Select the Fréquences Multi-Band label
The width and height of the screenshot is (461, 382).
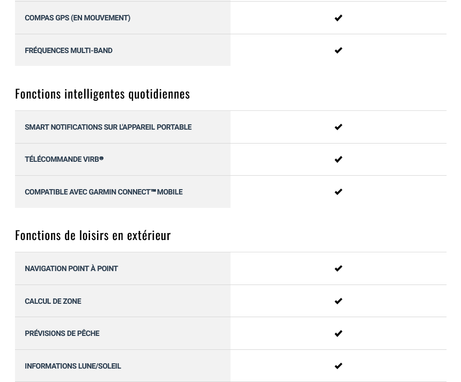(x=69, y=50)
